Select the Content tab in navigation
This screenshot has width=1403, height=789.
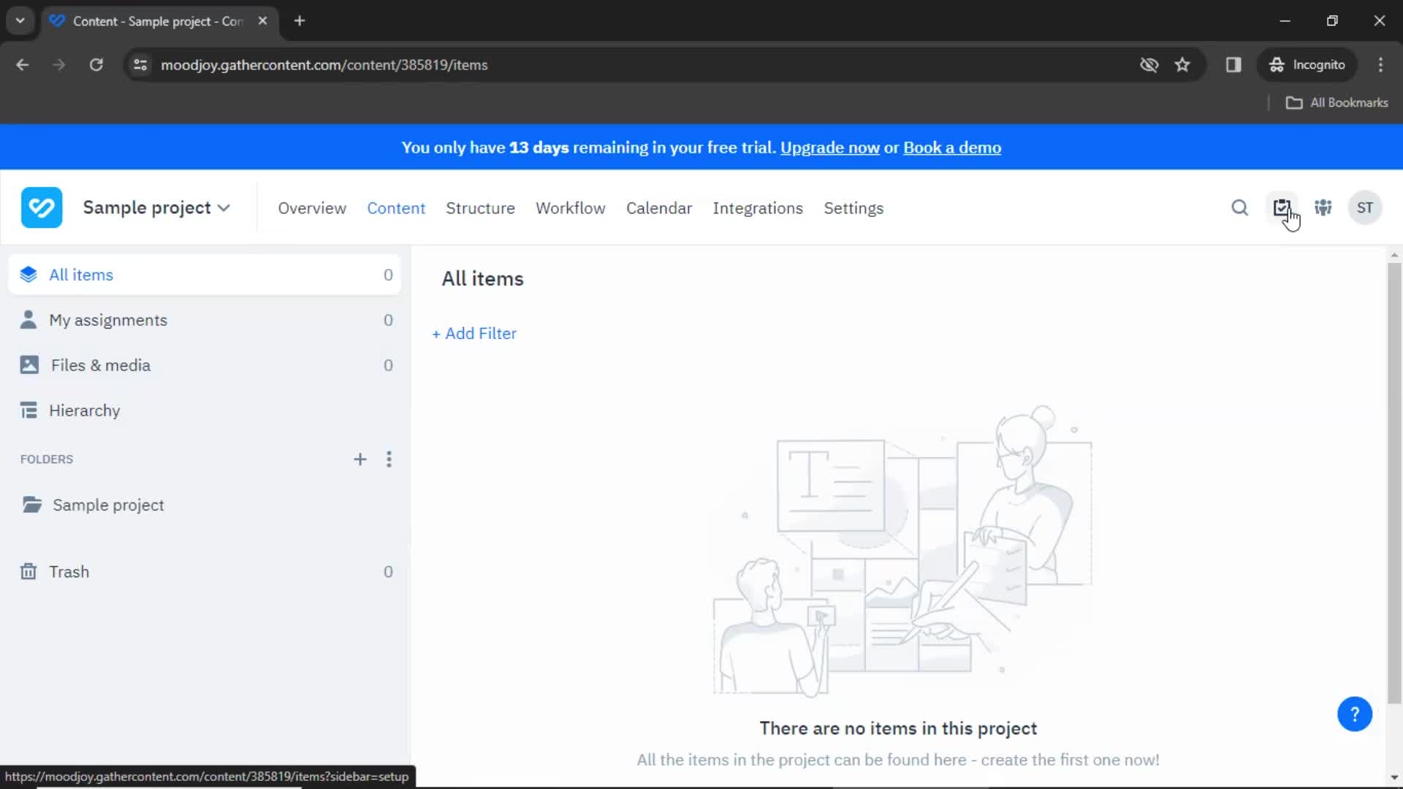[396, 207]
